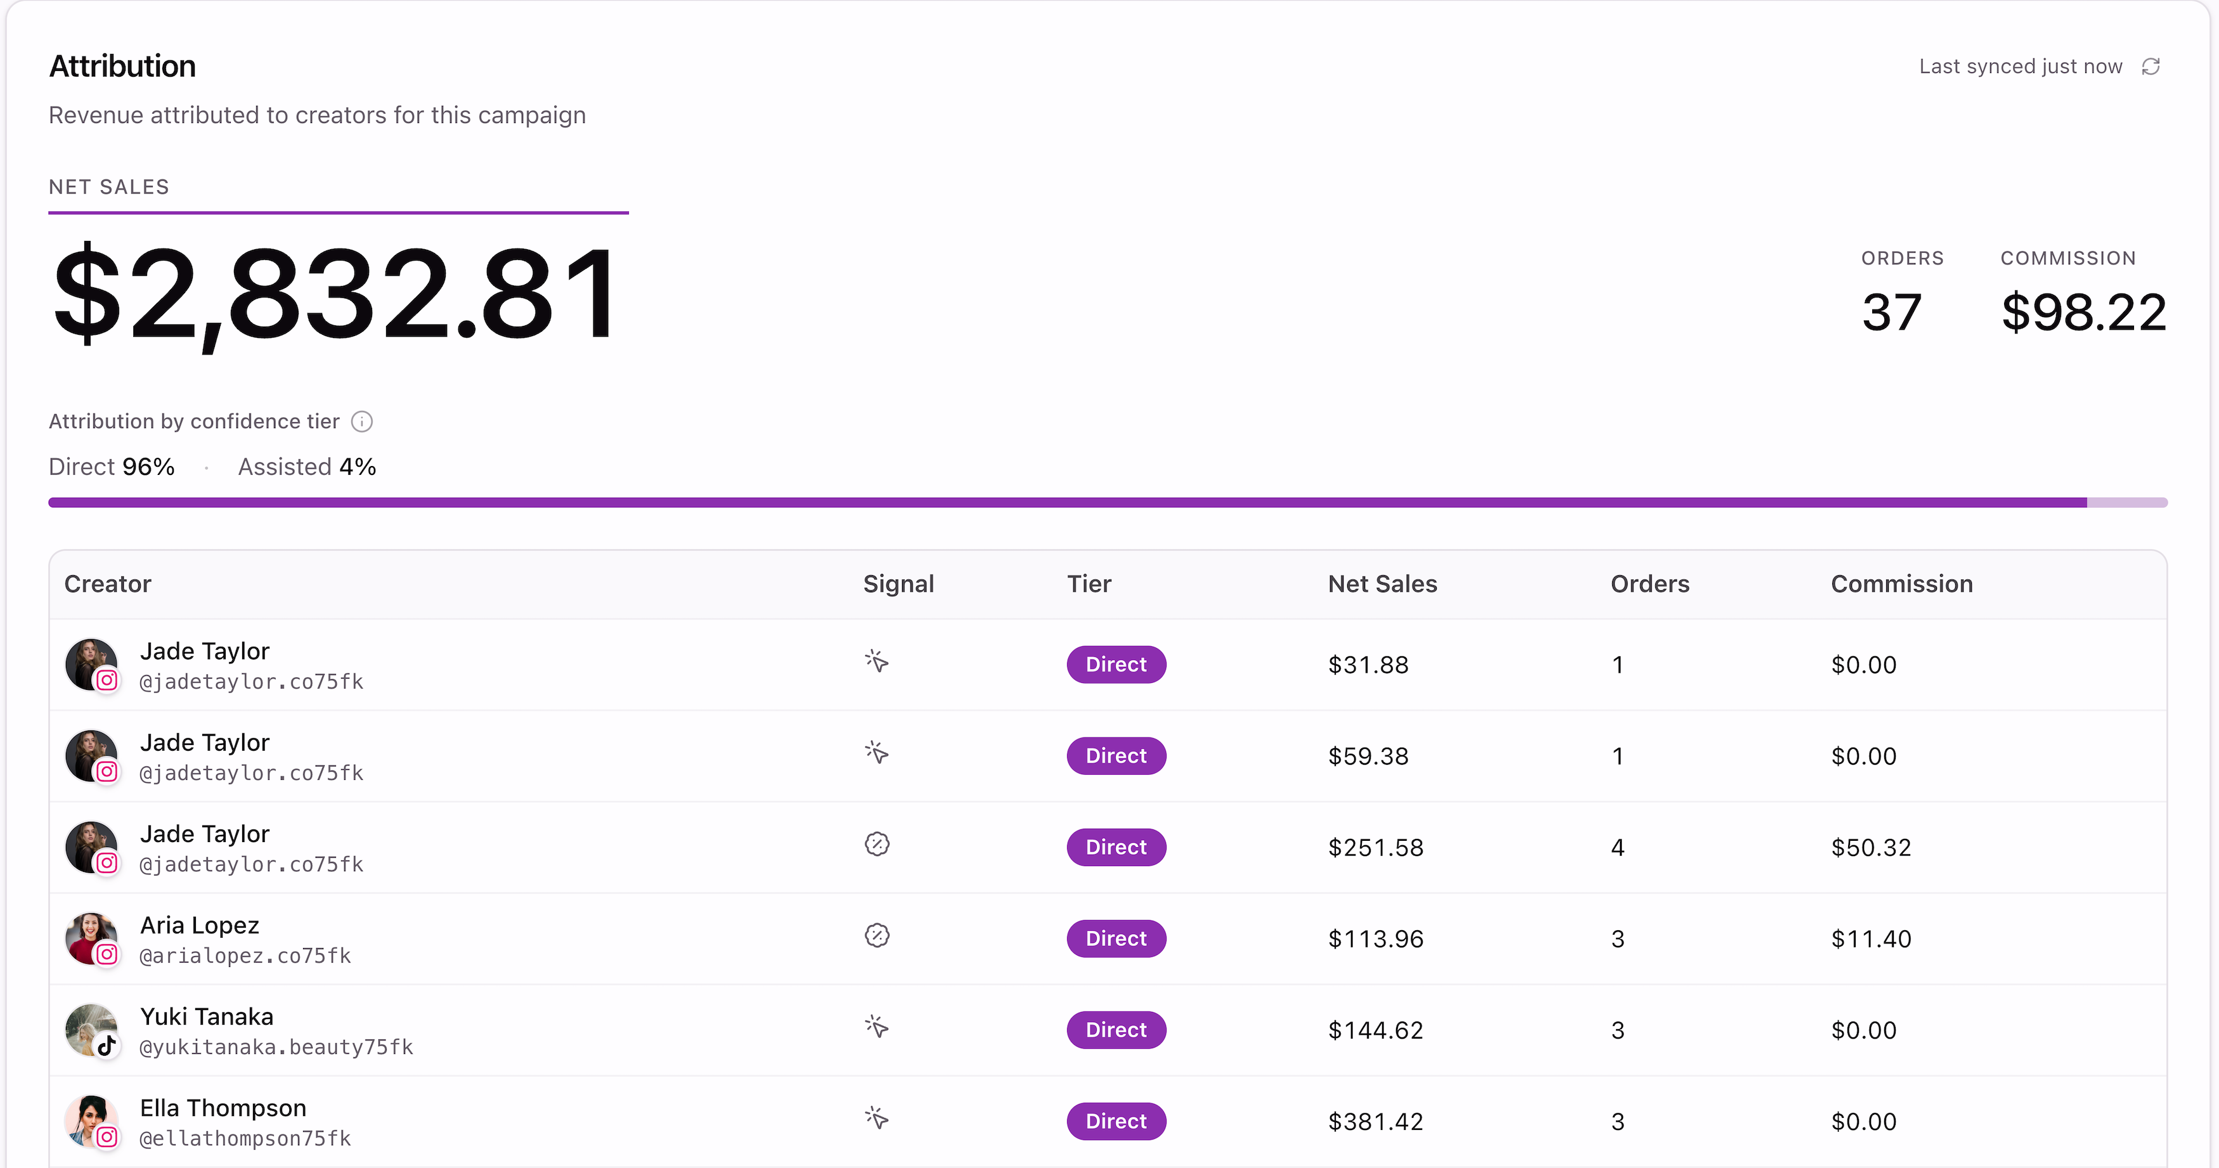
Task: Click the 'Direct 96%' label
Action: pyautogui.click(x=112, y=466)
